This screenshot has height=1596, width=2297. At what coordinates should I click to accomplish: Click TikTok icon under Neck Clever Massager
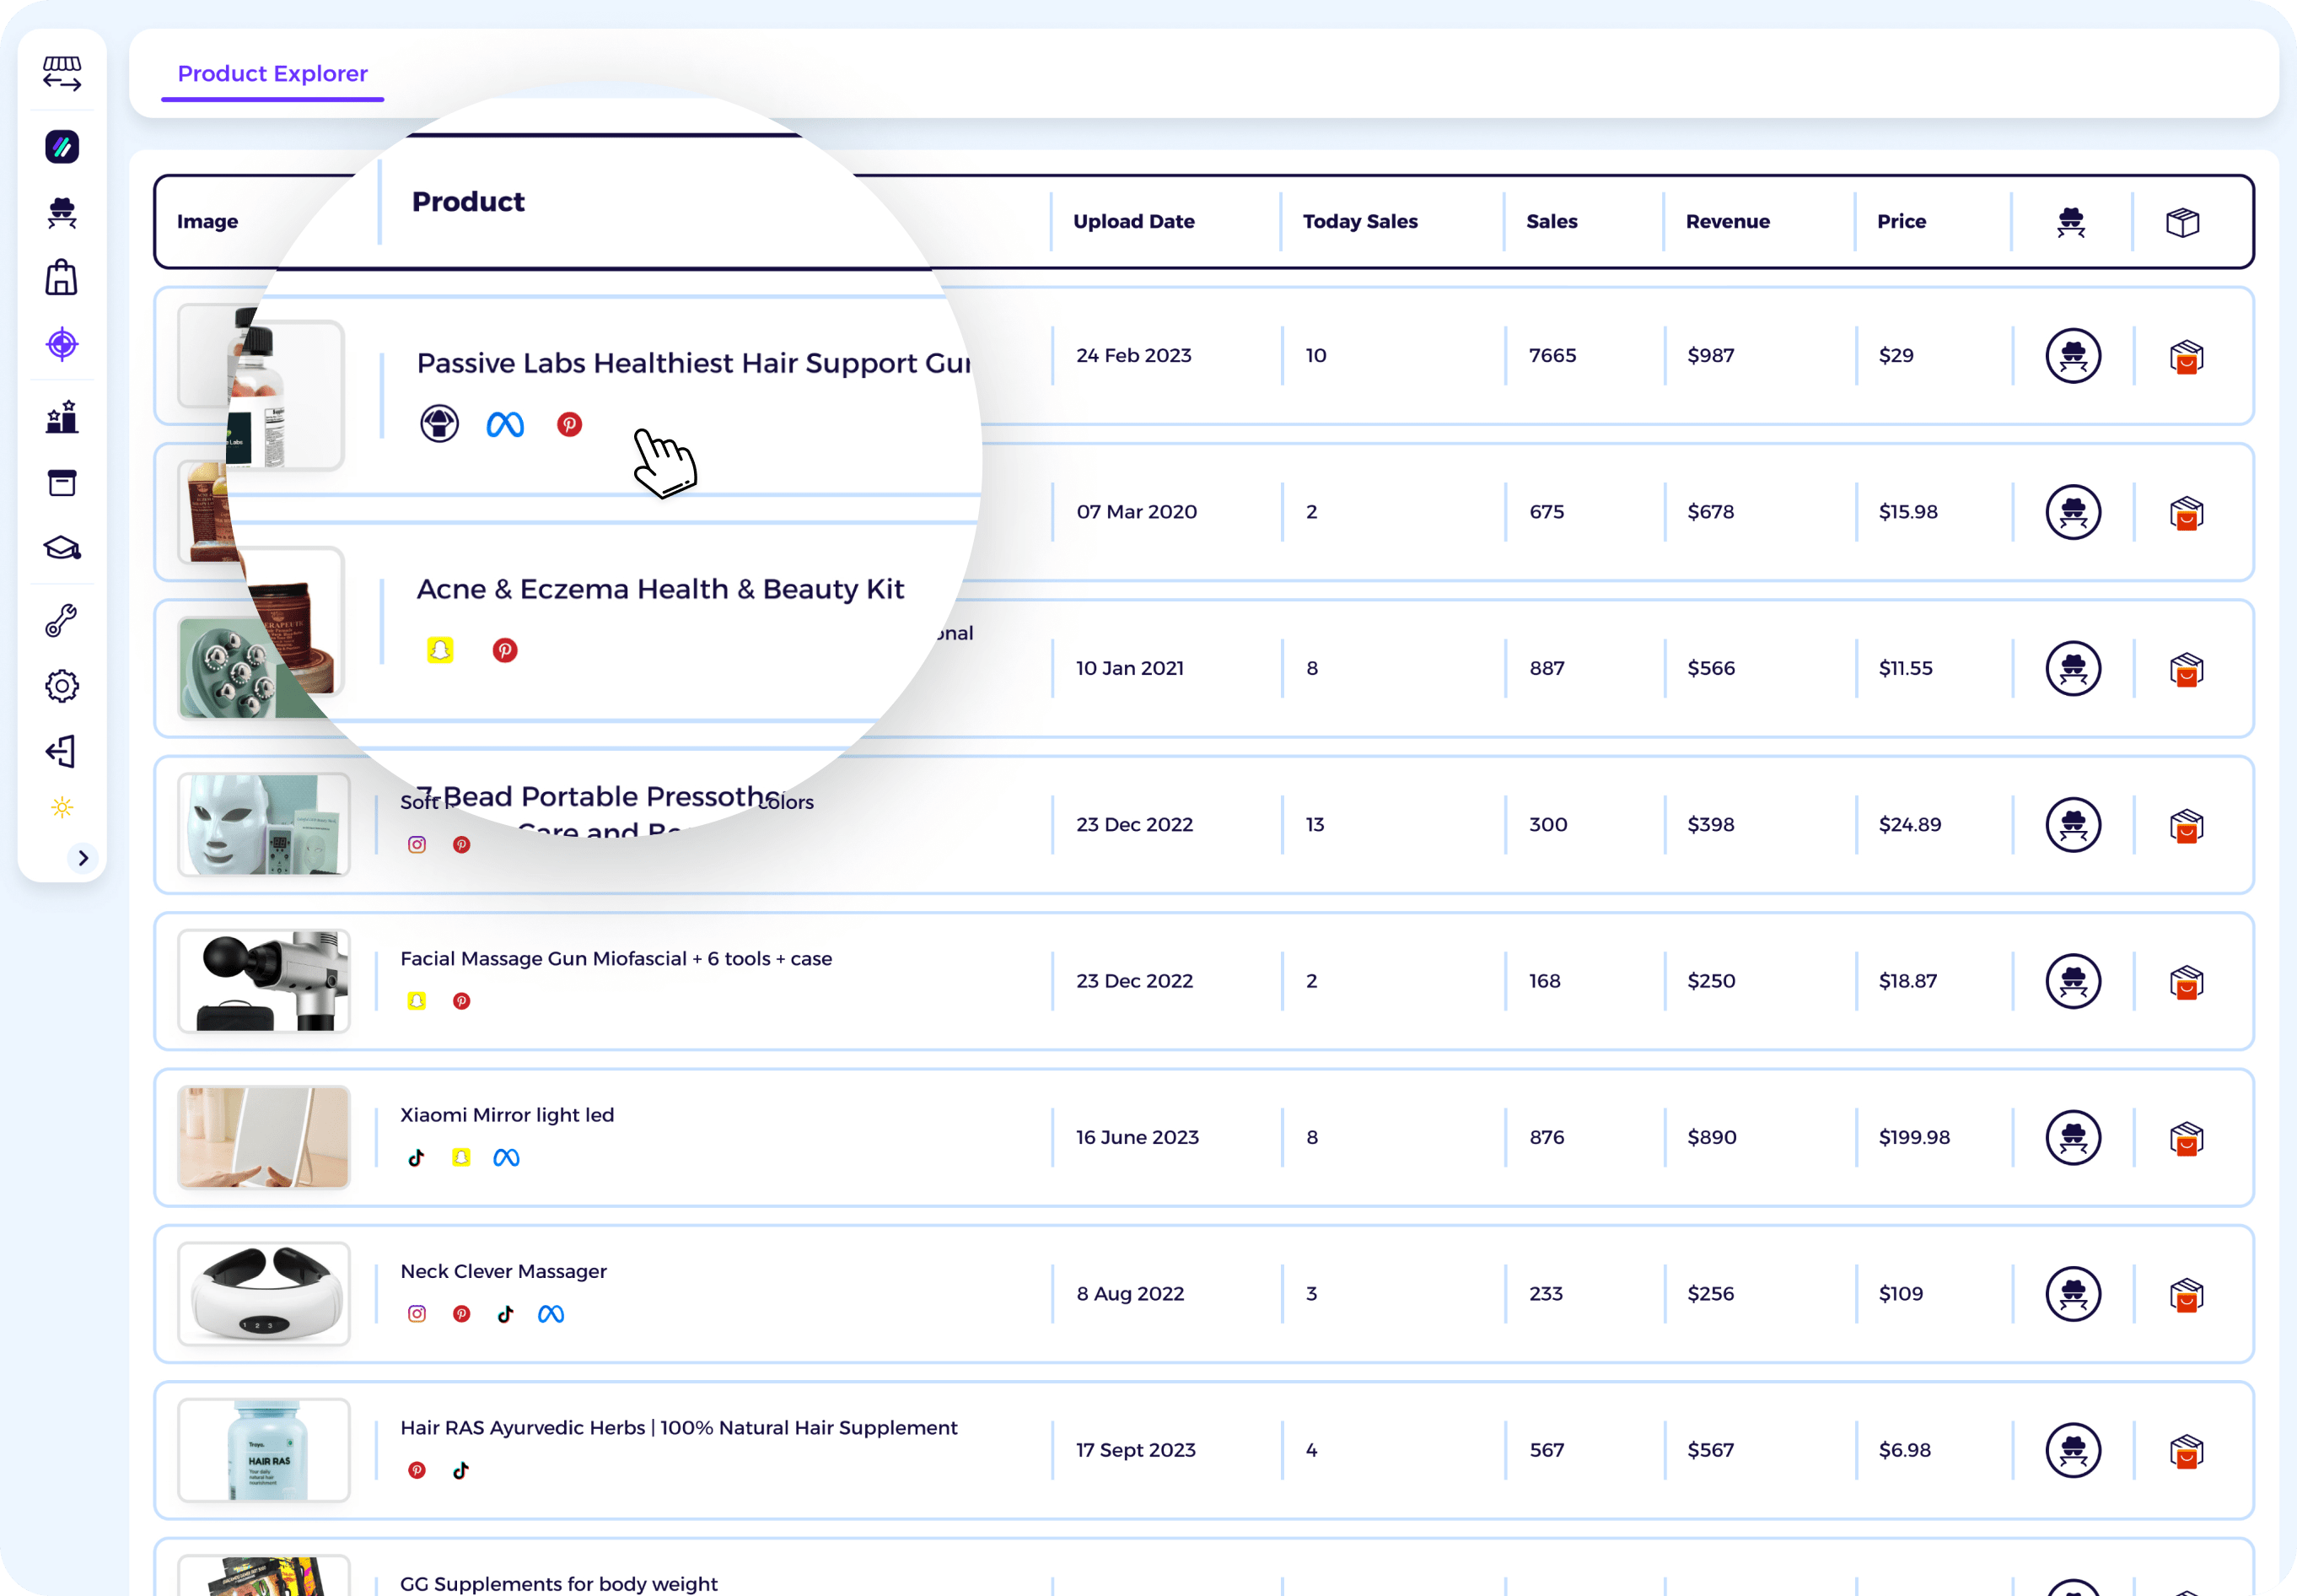[x=506, y=1314]
